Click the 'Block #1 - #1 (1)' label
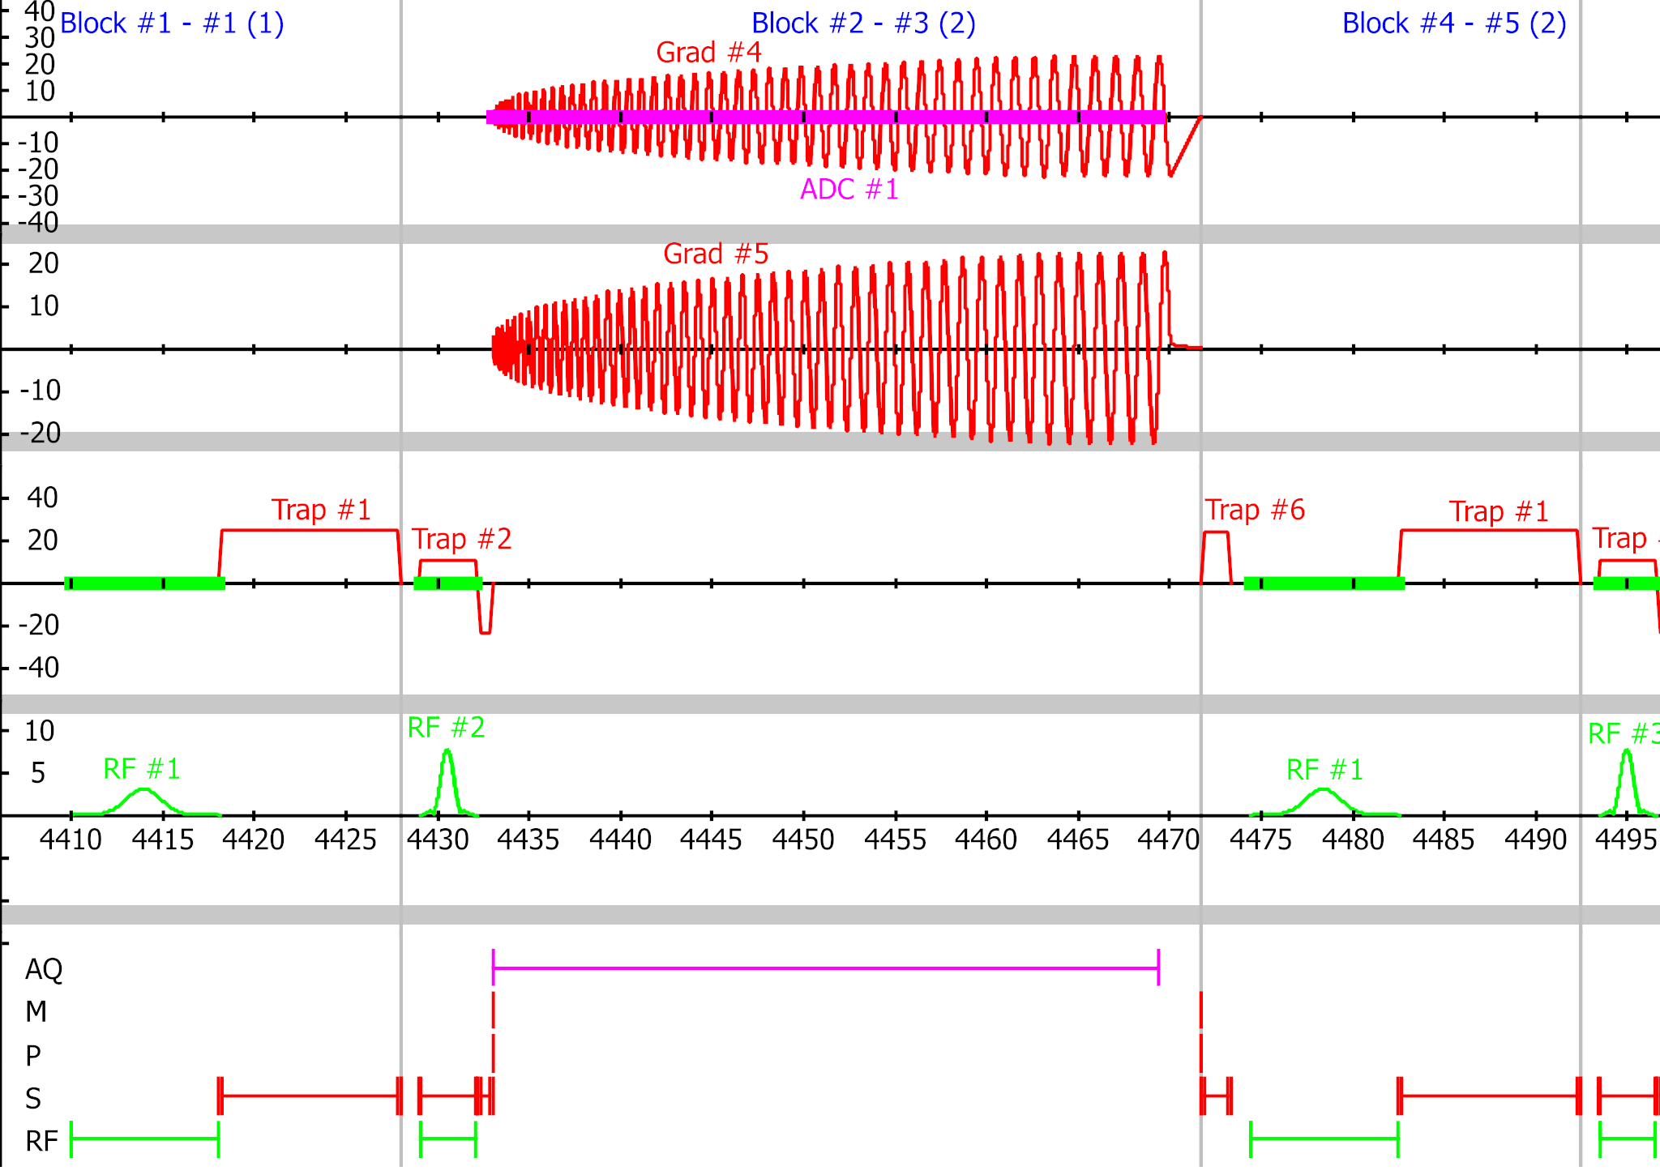 [x=172, y=23]
